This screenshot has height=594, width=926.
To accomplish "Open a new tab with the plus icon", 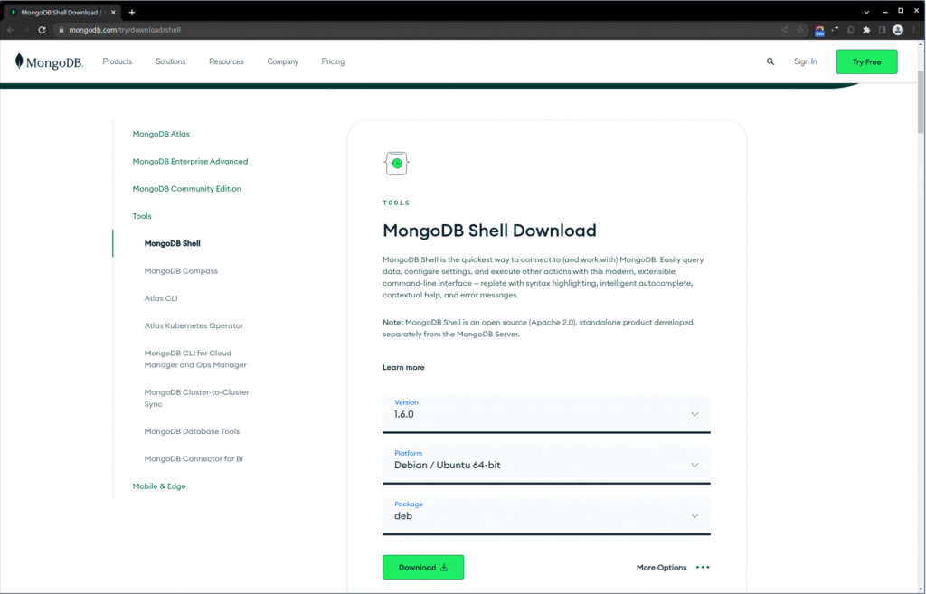I will click(x=132, y=12).
